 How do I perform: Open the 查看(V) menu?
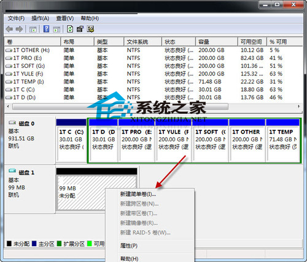[x=65, y=18]
